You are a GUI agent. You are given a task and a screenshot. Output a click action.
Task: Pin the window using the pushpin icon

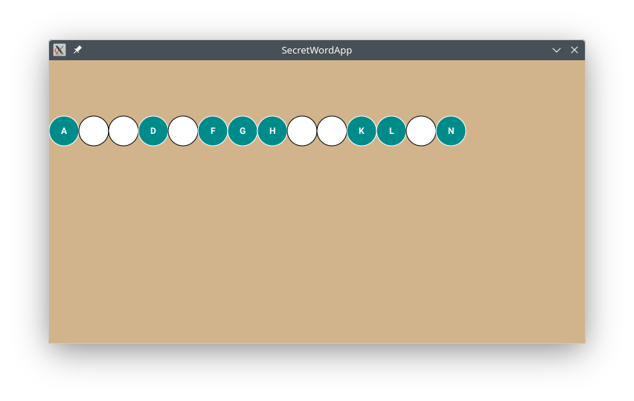77,50
